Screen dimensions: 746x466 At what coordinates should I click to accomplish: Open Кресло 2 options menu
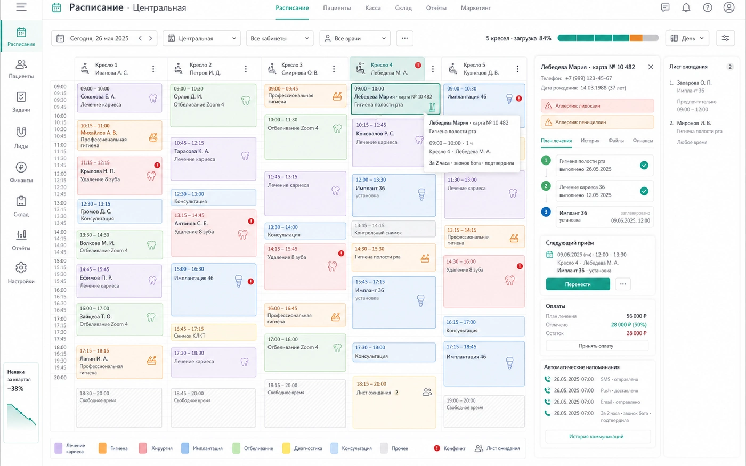246,69
